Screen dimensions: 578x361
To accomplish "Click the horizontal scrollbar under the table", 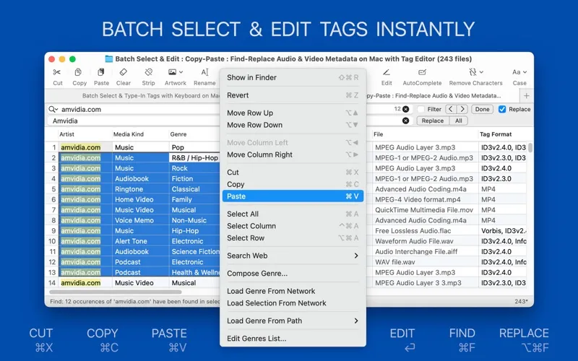I will [x=116, y=292].
